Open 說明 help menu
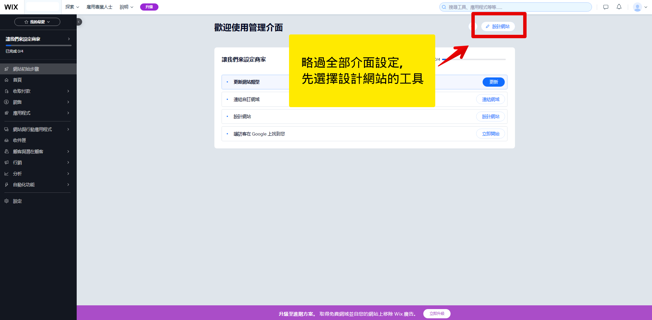Image resolution: width=652 pixels, height=320 pixels. pos(126,7)
